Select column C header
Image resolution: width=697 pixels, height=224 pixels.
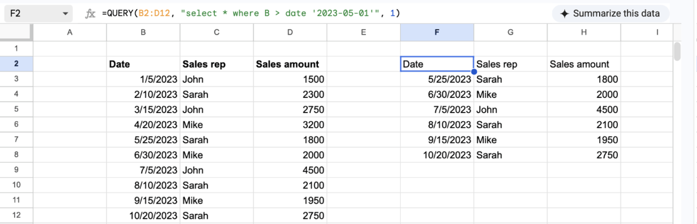[217, 32]
